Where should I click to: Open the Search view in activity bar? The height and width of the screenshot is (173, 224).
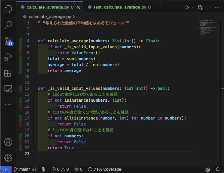click(x=8, y=25)
